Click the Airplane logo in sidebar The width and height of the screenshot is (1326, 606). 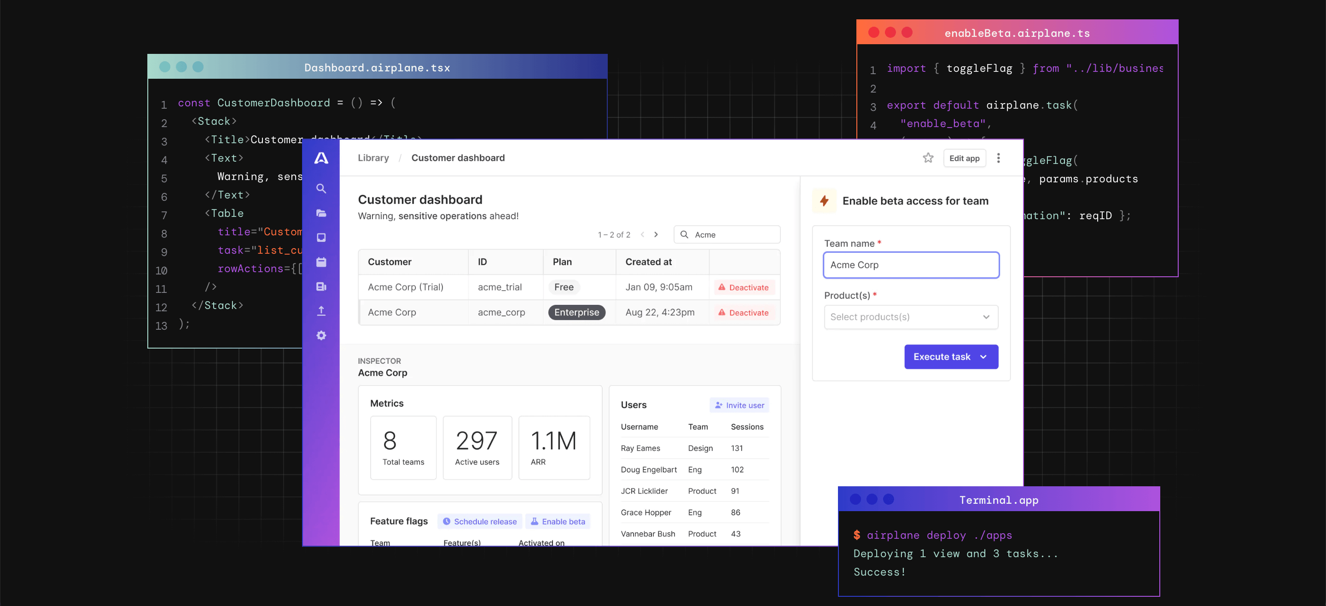point(321,158)
